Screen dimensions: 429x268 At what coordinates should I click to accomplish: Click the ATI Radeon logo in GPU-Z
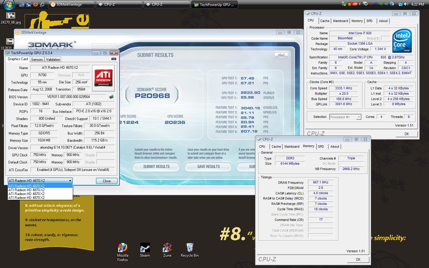103,78
